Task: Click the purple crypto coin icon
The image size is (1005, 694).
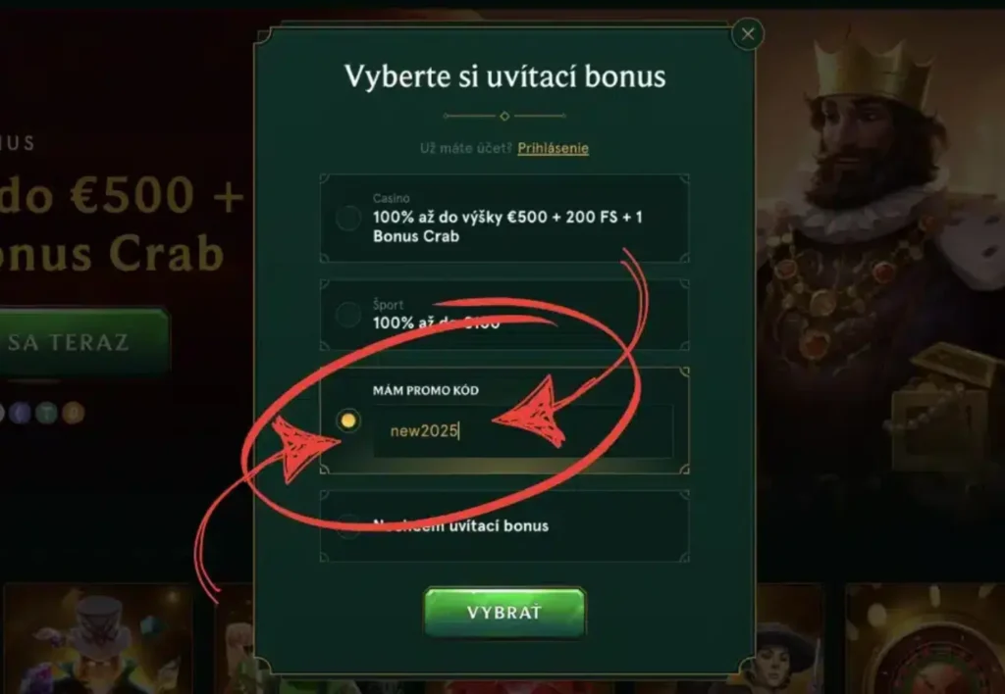Action: (x=20, y=413)
